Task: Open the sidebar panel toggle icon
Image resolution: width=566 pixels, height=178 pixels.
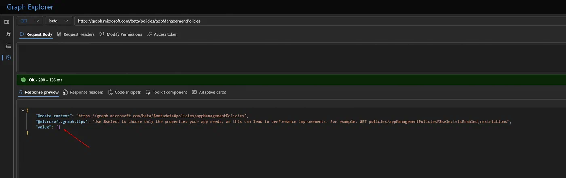Action: pyautogui.click(x=7, y=22)
